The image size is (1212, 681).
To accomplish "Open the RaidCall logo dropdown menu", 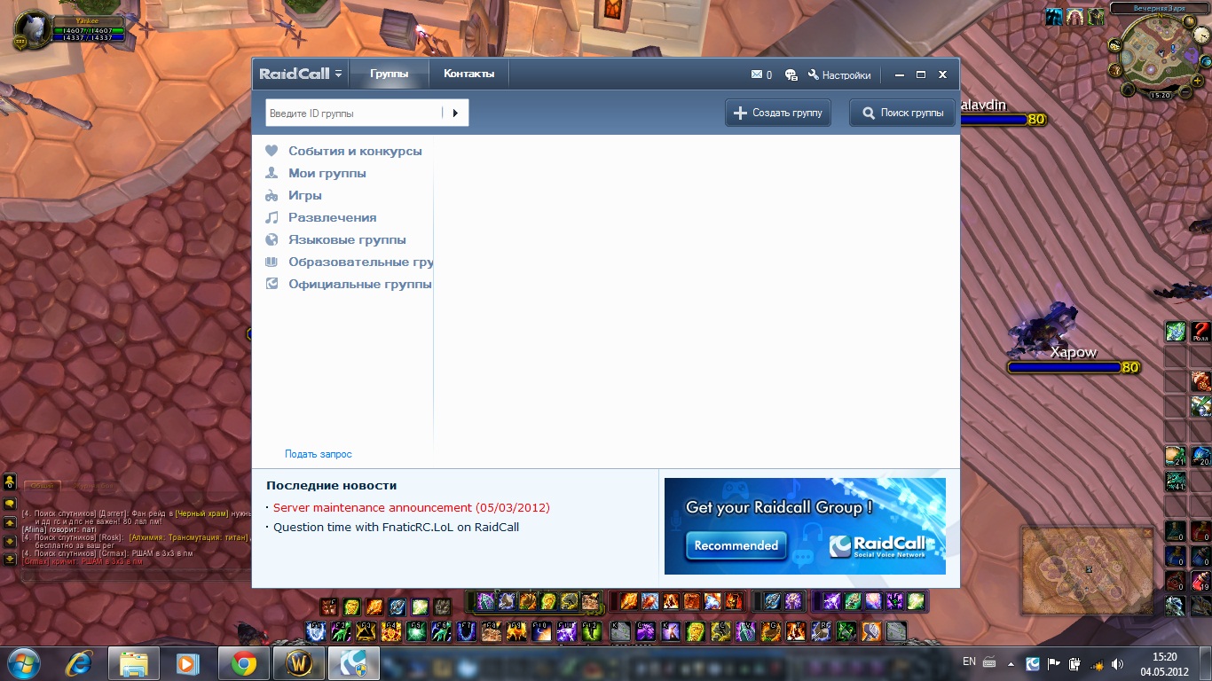I will point(301,74).
